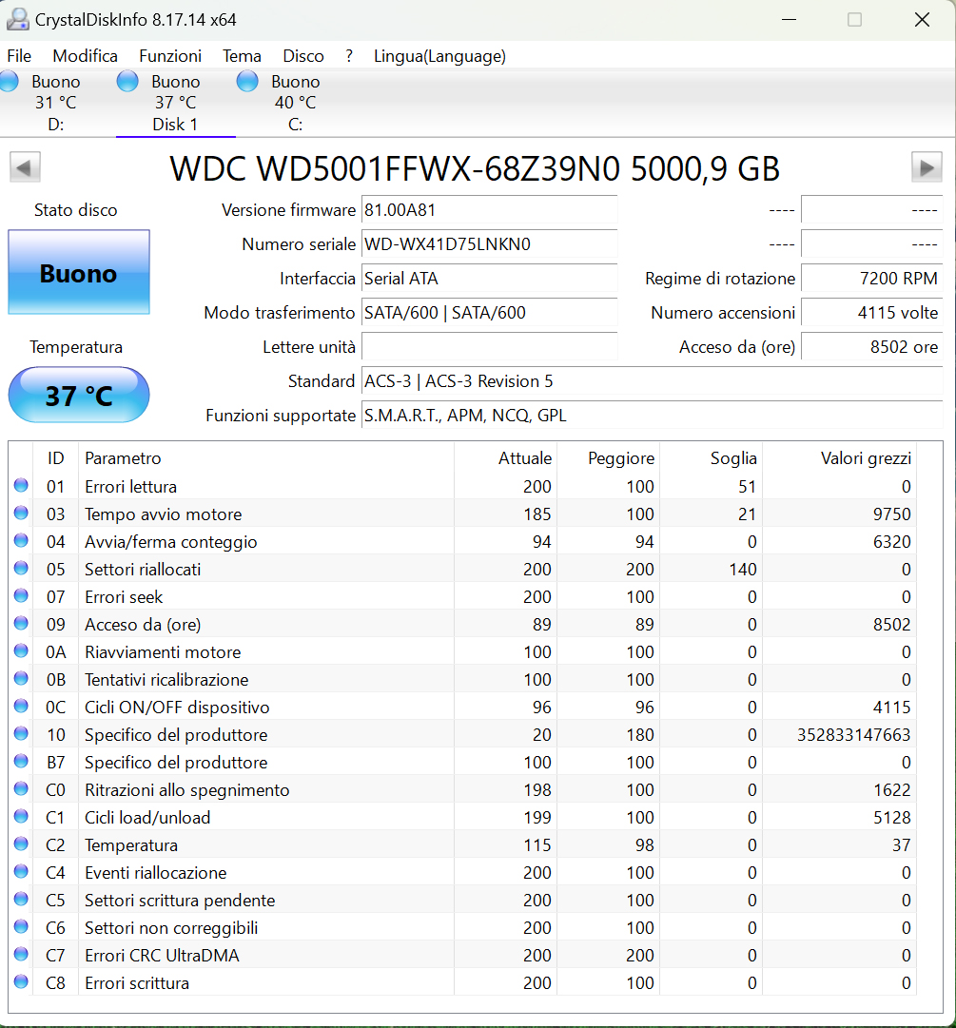Click the Interfaccia field Serial ATA
The height and width of the screenshot is (1028, 956).
pos(489,278)
